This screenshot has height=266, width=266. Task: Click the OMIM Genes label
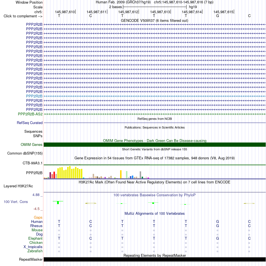point(31,144)
